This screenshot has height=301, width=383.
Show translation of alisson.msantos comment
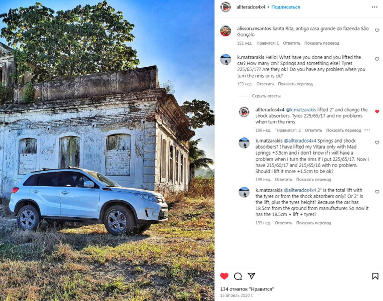(322, 43)
